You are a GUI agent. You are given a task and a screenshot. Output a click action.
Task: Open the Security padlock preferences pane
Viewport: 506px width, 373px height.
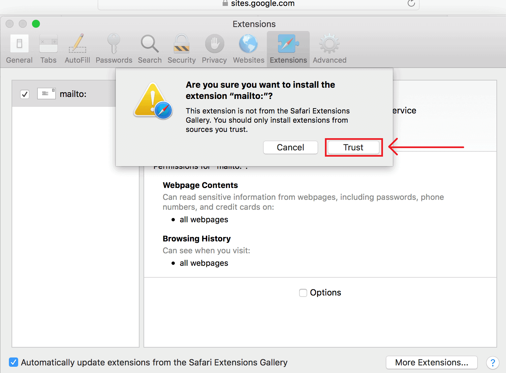(x=181, y=49)
